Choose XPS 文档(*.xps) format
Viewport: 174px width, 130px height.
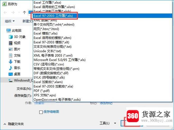(x=102, y=95)
